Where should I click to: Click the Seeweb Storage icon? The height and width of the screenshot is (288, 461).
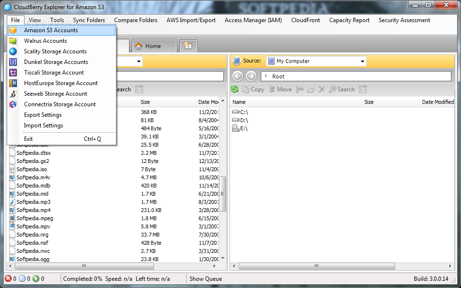[13, 94]
